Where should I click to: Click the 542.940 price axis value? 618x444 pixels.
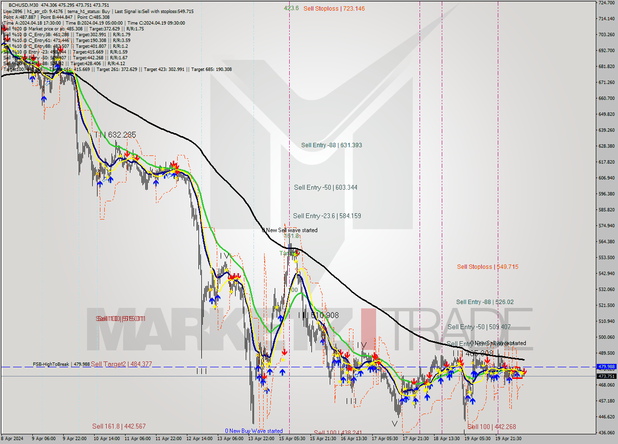606,273
